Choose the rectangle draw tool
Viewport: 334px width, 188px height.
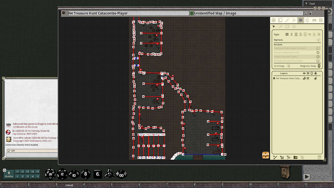pos(287,27)
